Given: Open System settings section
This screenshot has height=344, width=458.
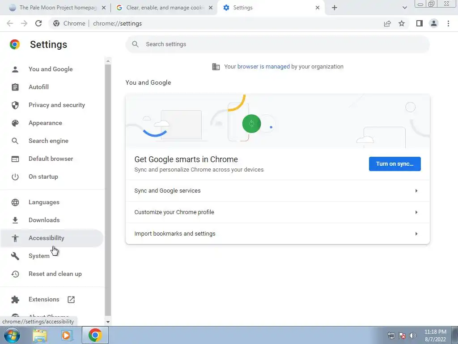Looking at the screenshot, I should click(52, 256).
